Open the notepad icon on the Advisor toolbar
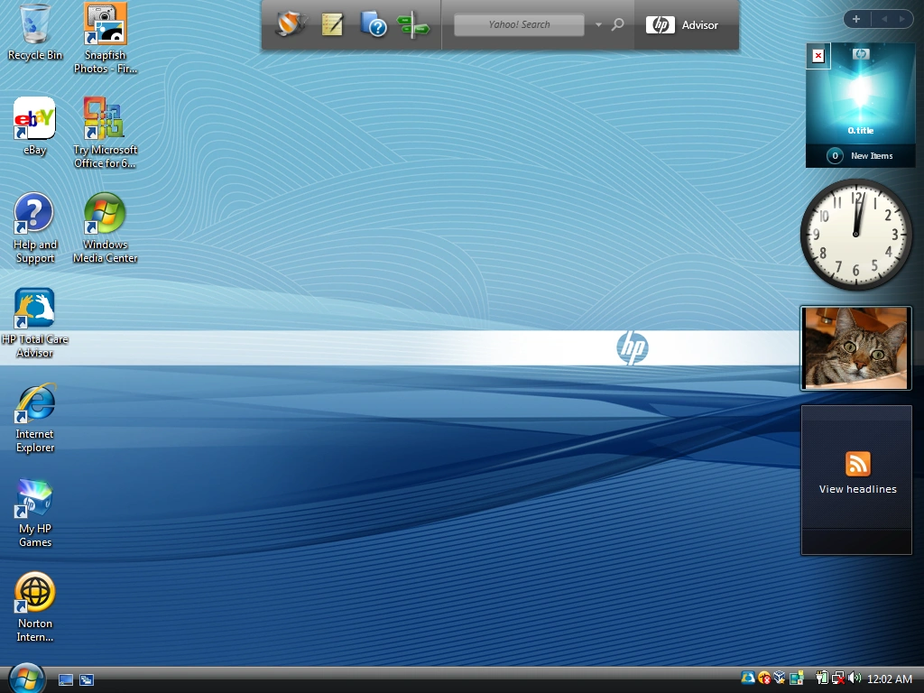This screenshot has width=924, height=693. (x=332, y=24)
